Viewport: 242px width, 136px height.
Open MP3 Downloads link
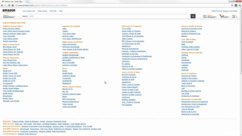pyautogui.click(x=69, y=99)
